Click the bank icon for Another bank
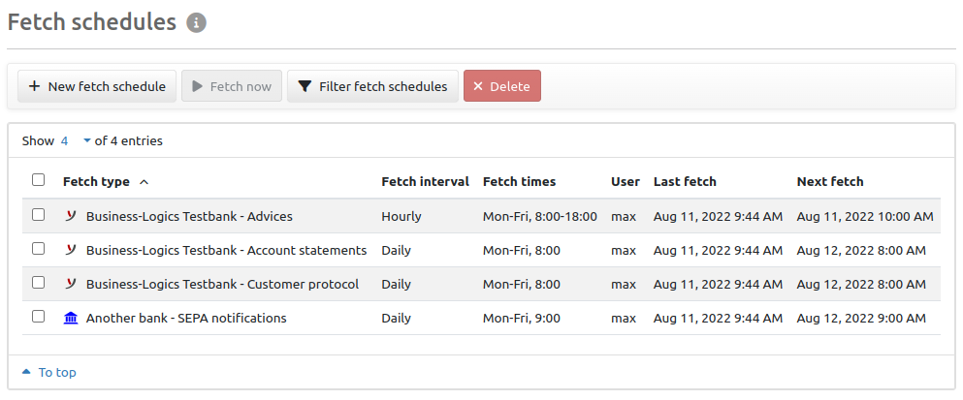This screenshot has height=400, width=963. pyautogui.click(x=70, y=318)
